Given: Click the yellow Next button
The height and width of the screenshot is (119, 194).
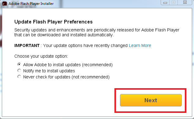Looking at the screenshot, I should click(151, 100).
